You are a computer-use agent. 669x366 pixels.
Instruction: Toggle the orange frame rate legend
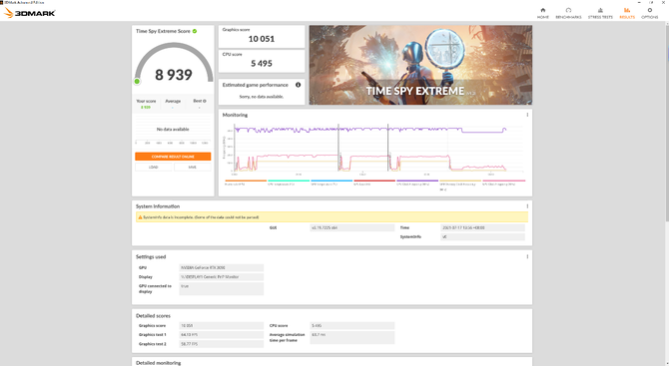point(246,183)
